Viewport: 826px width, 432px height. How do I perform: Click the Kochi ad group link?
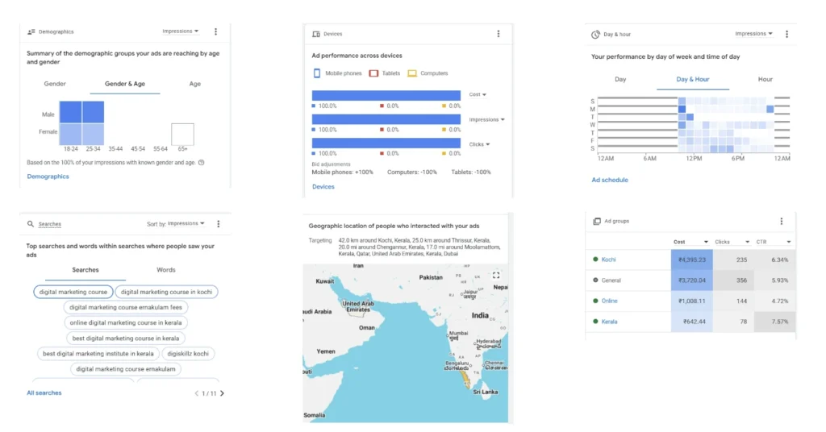(x=608, y=260)
